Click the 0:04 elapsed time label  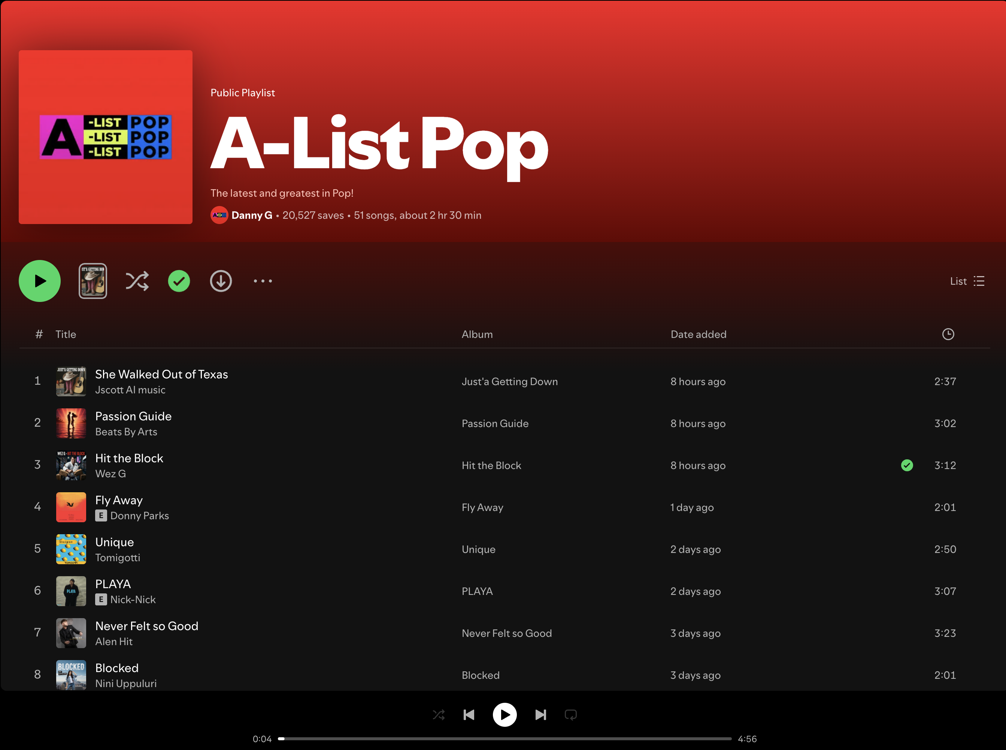click(x=262, y=739)
